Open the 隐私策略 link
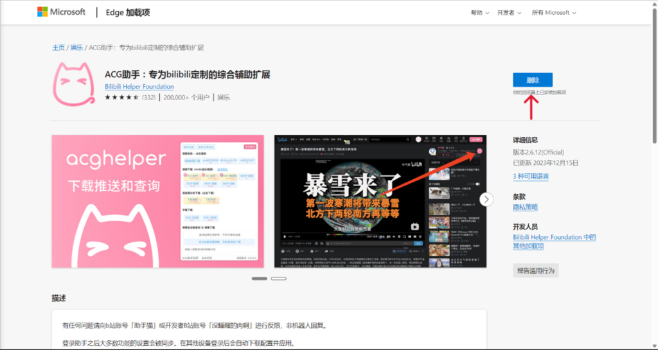The height and width of the screenshot is (350, 658). click(526, 207)
